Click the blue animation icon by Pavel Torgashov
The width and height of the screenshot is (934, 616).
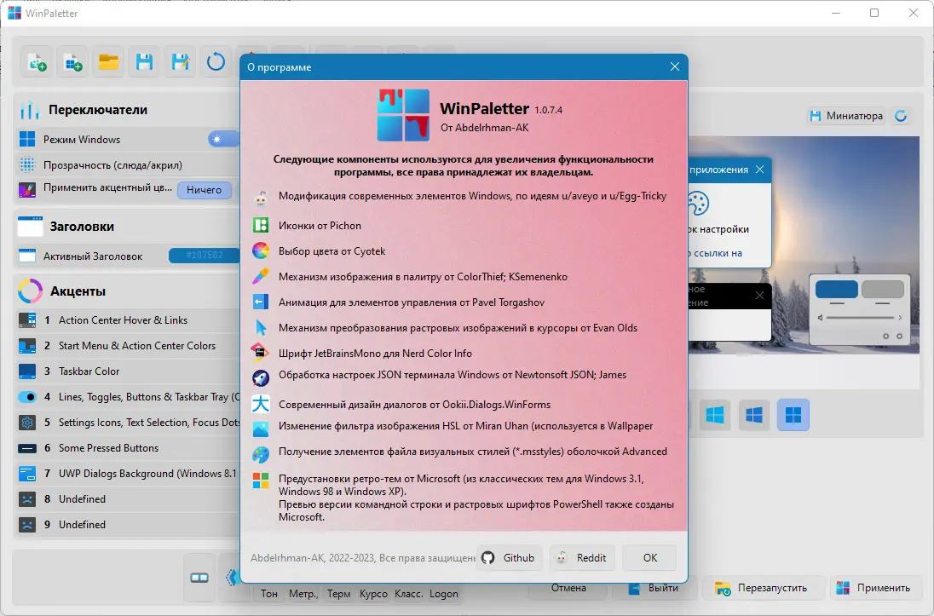260,302
